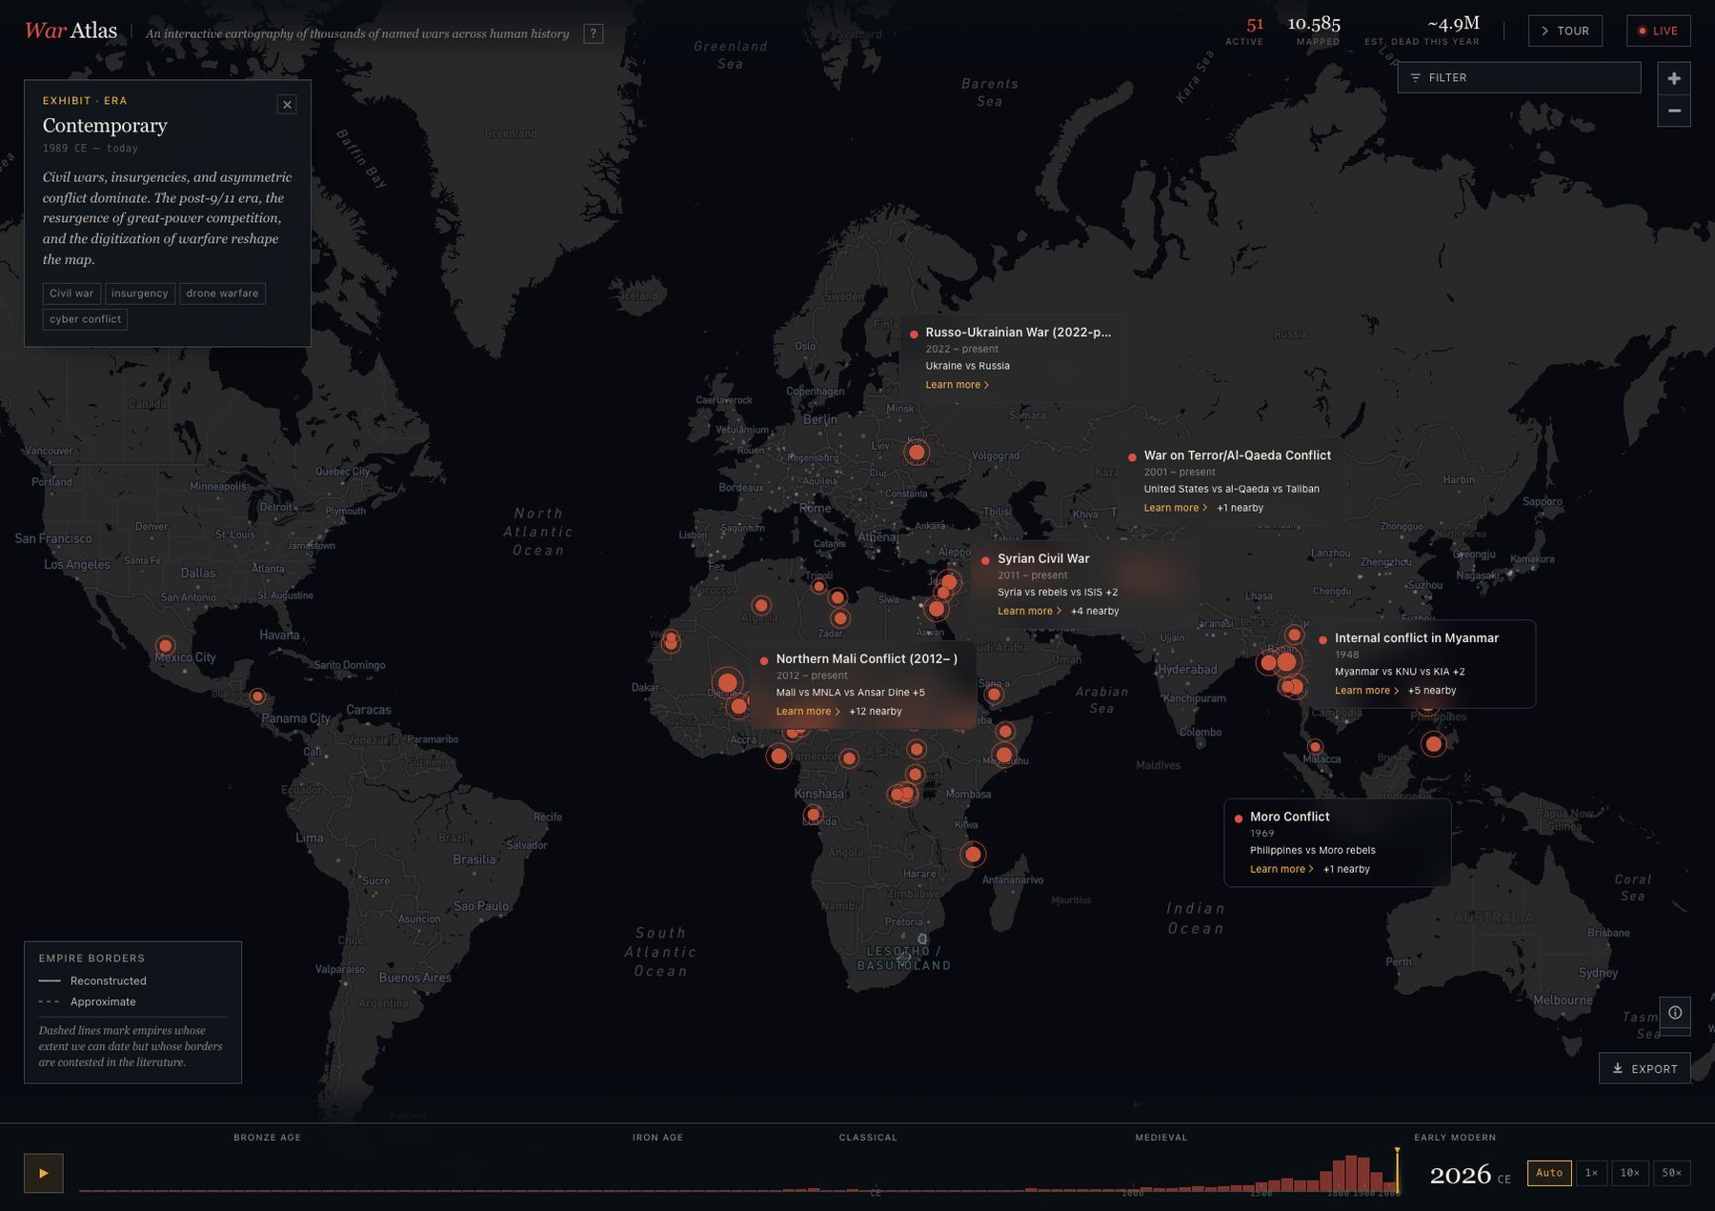1715x1211 pixels.
Task: Click the conflict marker near Malacca
Action: (x=1315, y=747)
